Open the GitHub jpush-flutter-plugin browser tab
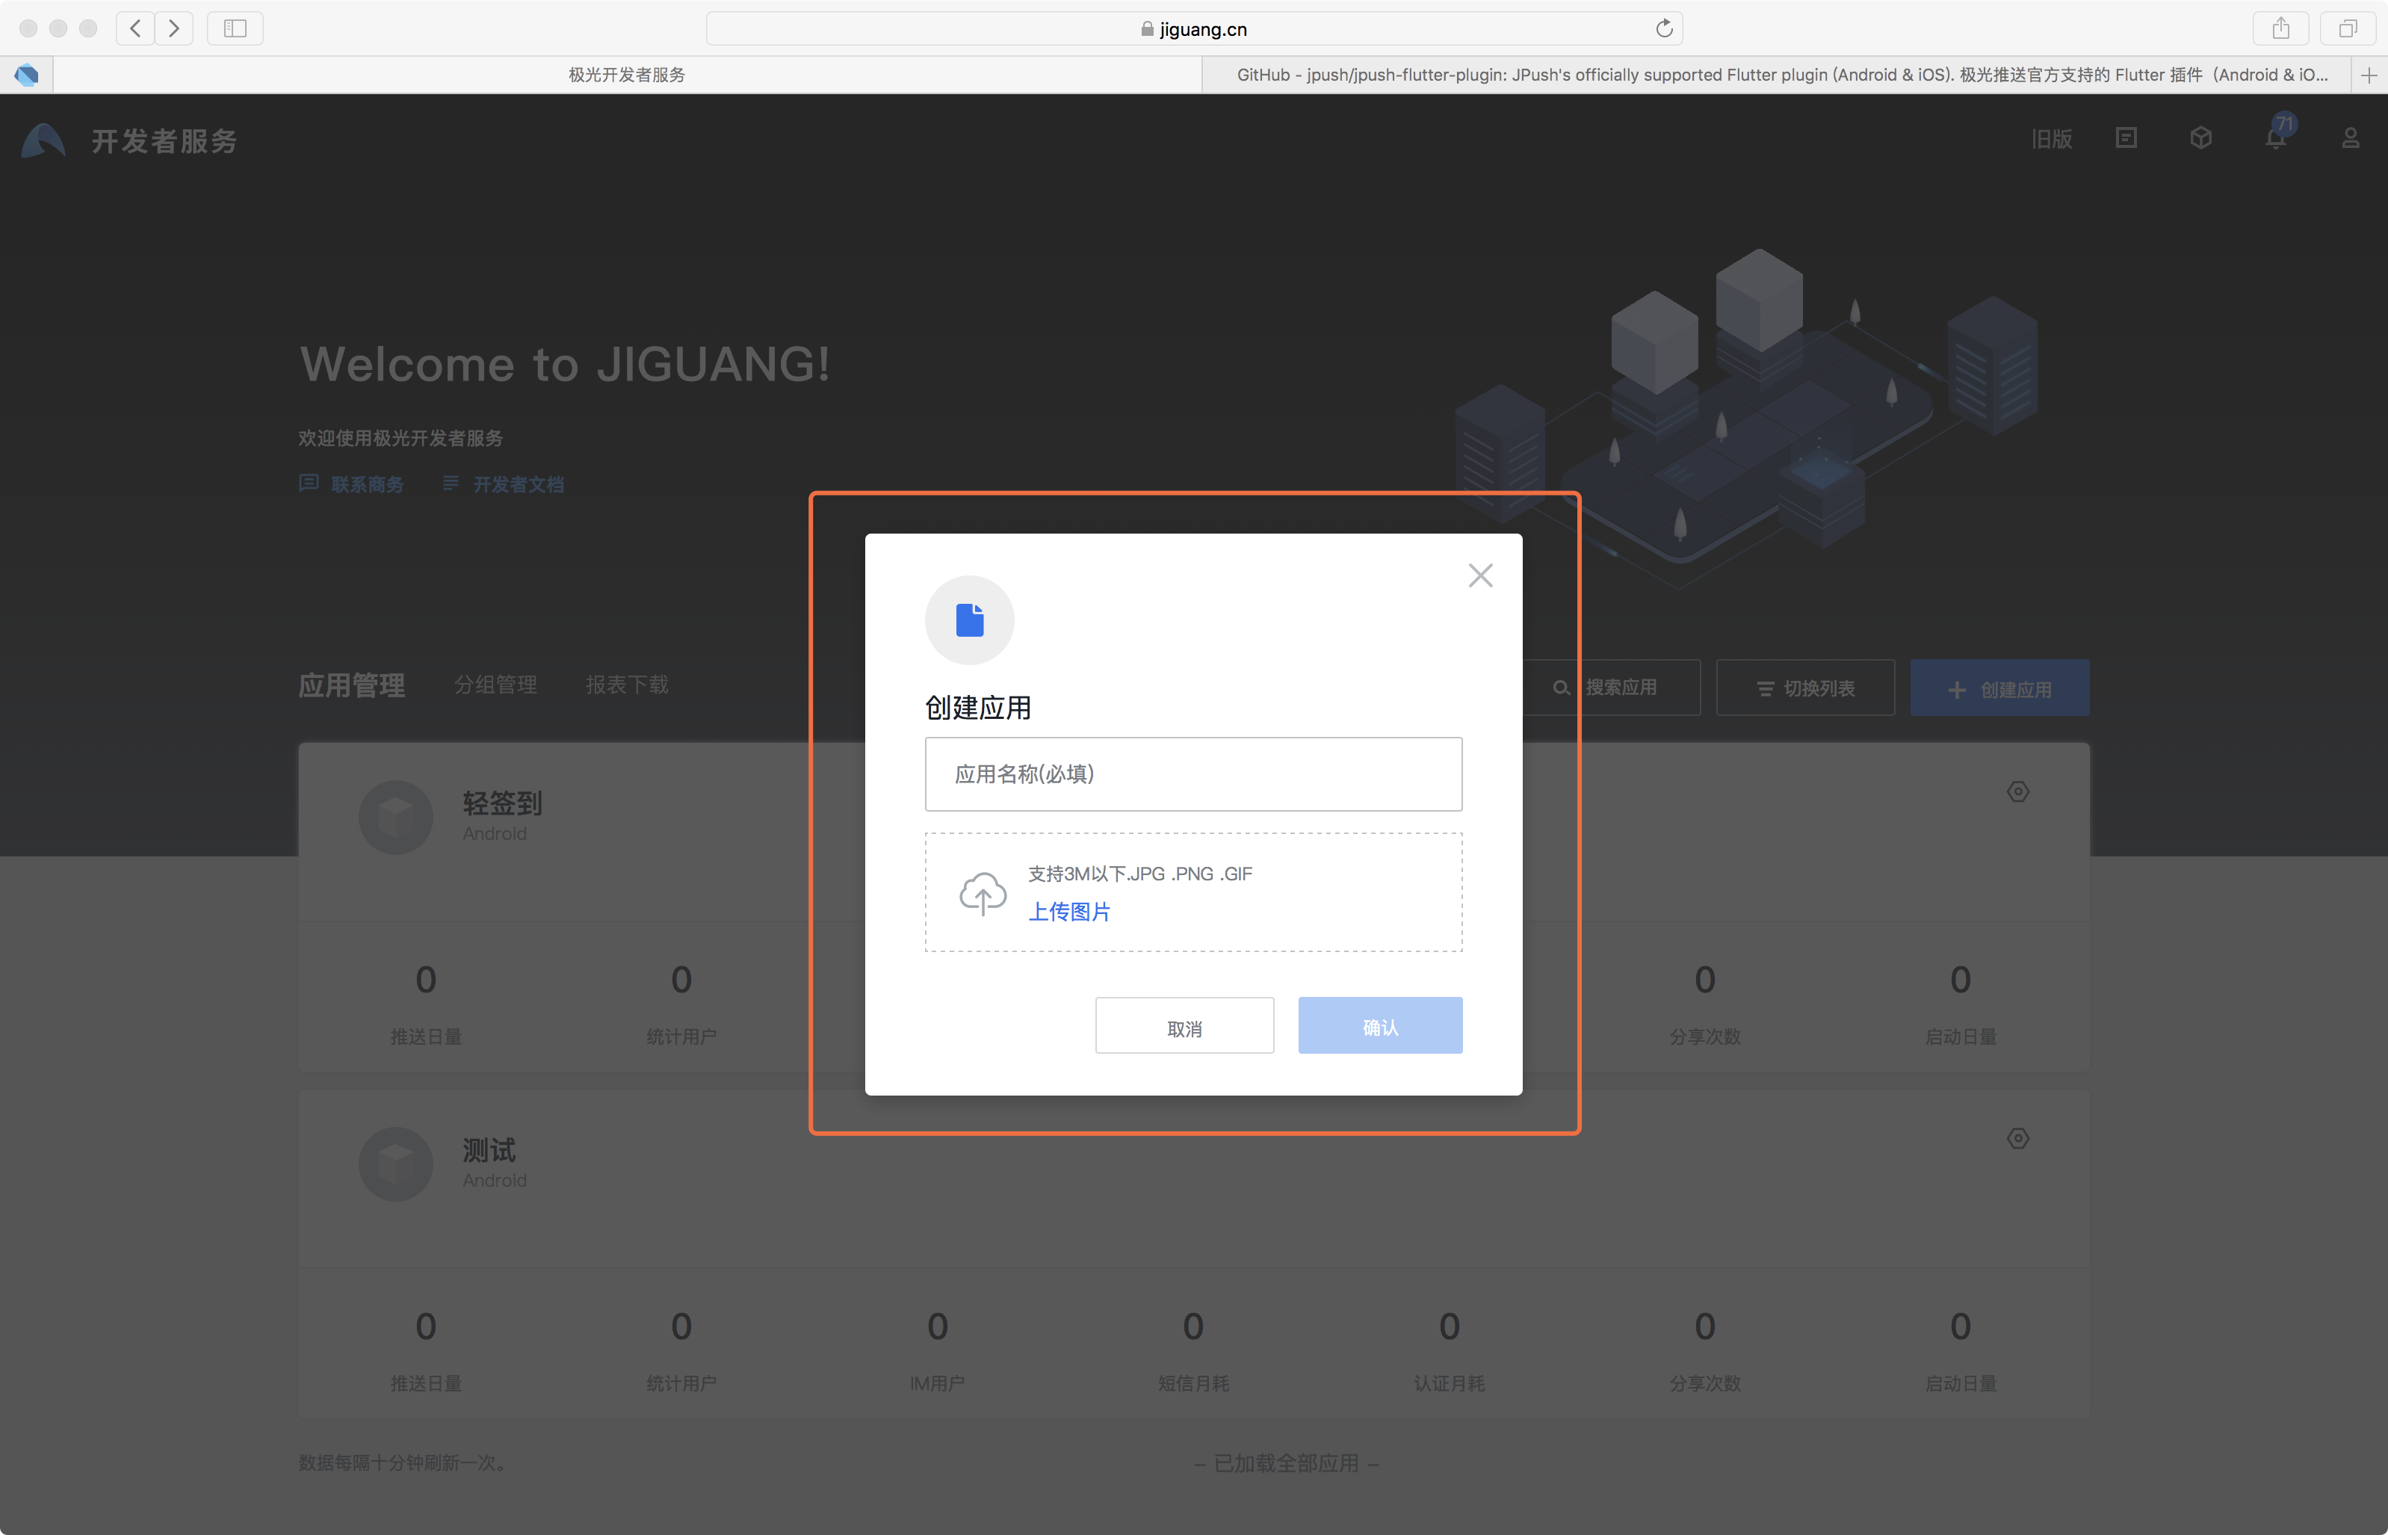 (1781, 75)
